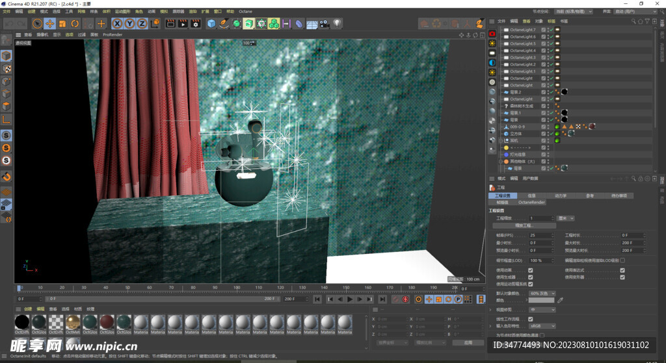
Task: Open the 输入色彩特性 sRGB dropdown
Action: coord(544,326)
